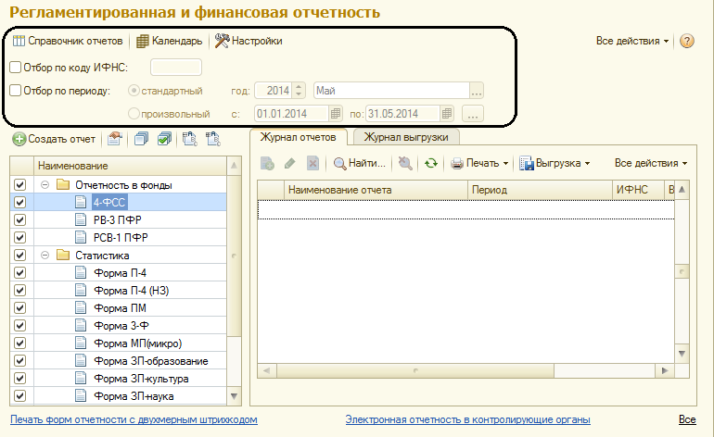Viewport: 714px width, 437px height.
Task: Click Наименование header in reports list
Action: (130, 166)
